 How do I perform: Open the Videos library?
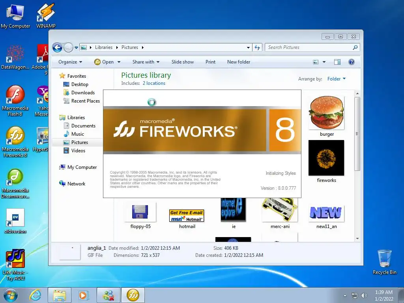click(x=78, y=150)
